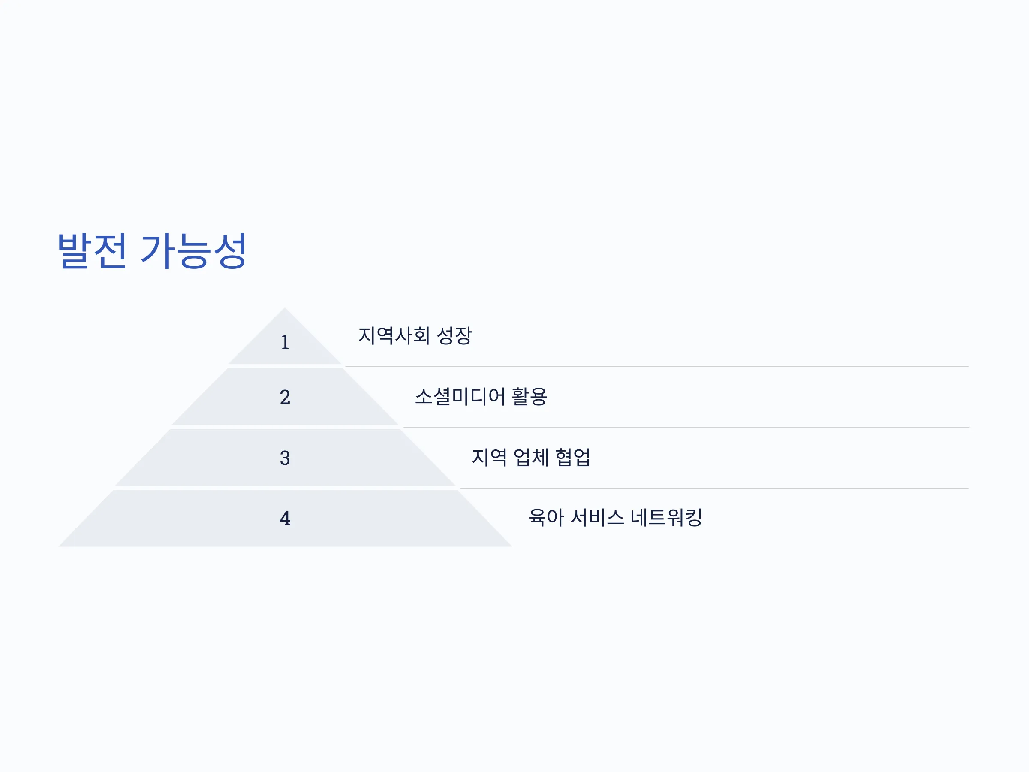This screenshot has width=1029, height=772.
Task: Click the number 2 in the pyramid
Action: click(285, 397)
